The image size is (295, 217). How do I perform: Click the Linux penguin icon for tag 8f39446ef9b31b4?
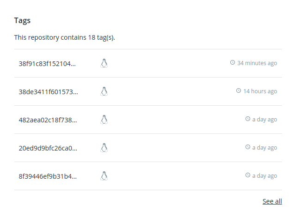(104, 176)
